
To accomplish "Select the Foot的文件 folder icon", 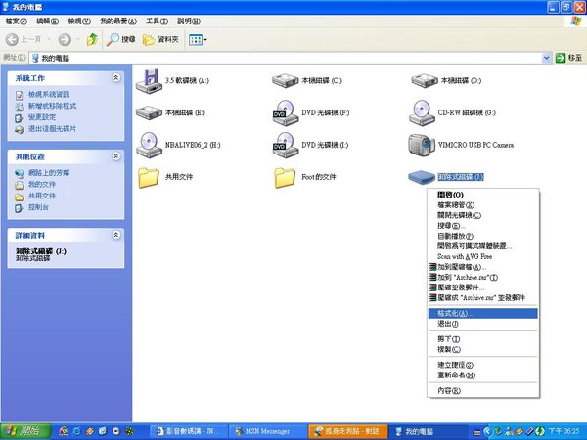I will click(x=285, y=177).
